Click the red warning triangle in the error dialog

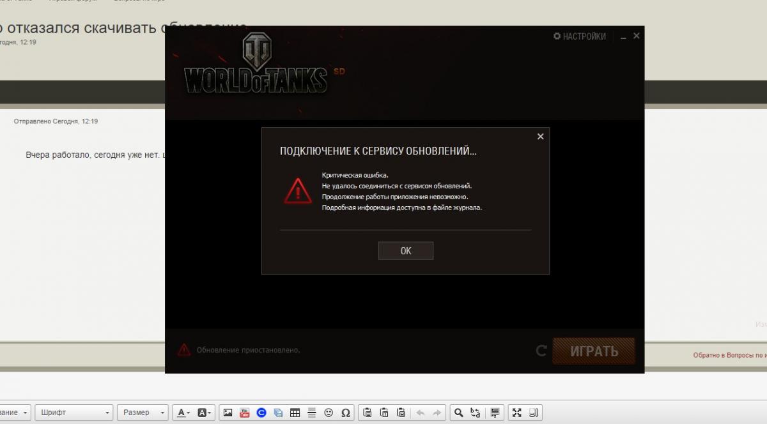(x=298, y=191)
